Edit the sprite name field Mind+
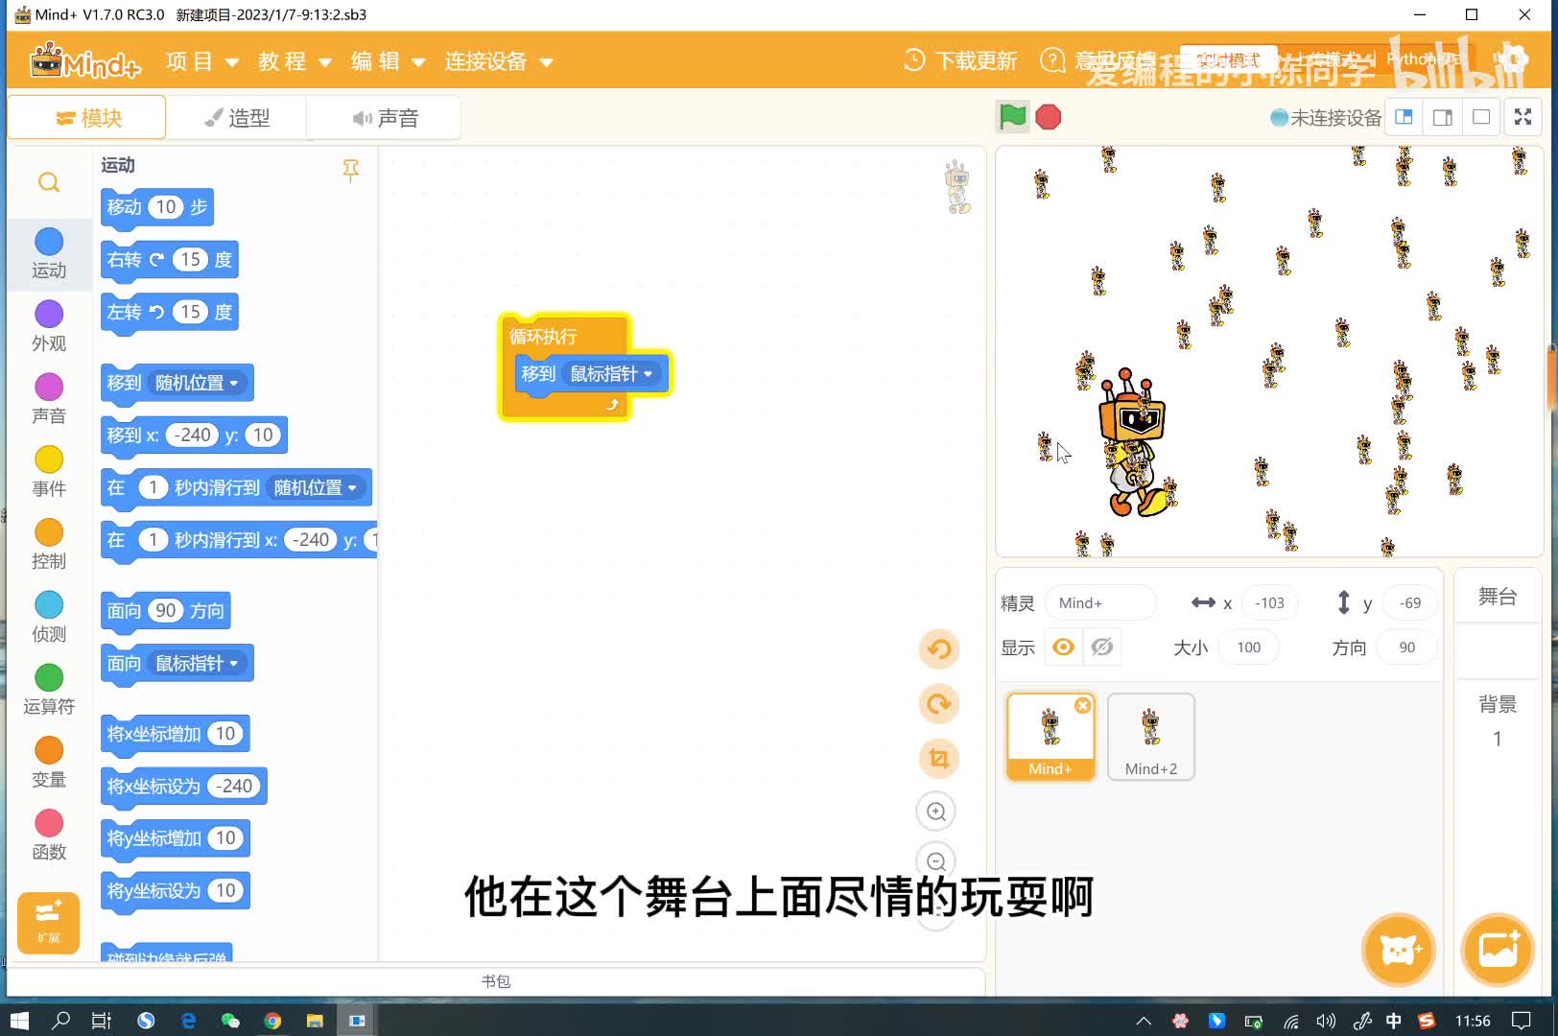1558x1036 pixels. 1101,602
